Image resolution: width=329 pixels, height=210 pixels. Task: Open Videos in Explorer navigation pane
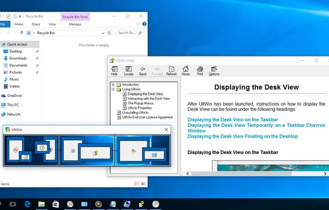tap(14, 86)
